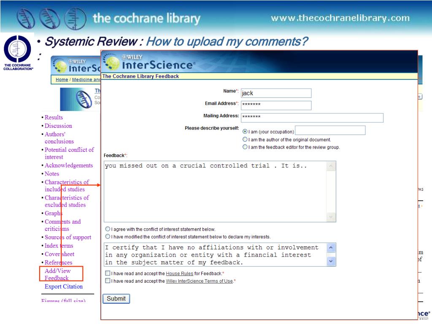Open Acknowledgements section link
This screenshot has height=324, width=432.
pos(69,165)
